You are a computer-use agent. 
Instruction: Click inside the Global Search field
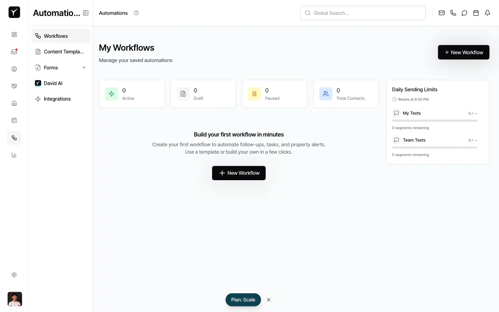[363, 13]
